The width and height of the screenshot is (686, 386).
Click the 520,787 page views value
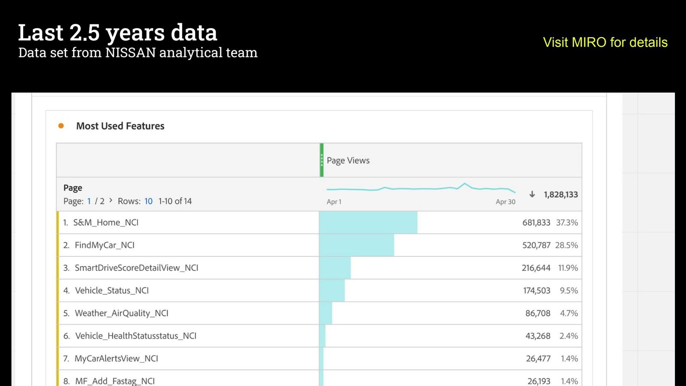(x=536, y=245)
